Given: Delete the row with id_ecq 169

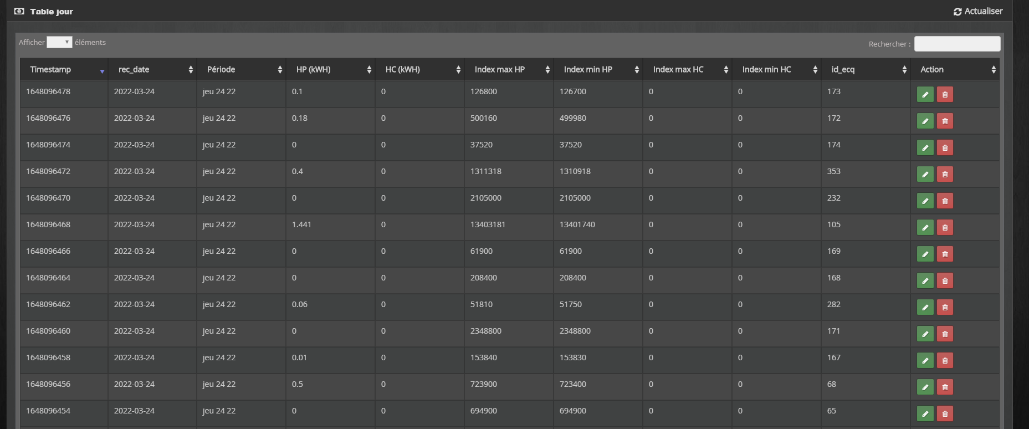Looking at the screenshot, I should [x=945, y=254].
